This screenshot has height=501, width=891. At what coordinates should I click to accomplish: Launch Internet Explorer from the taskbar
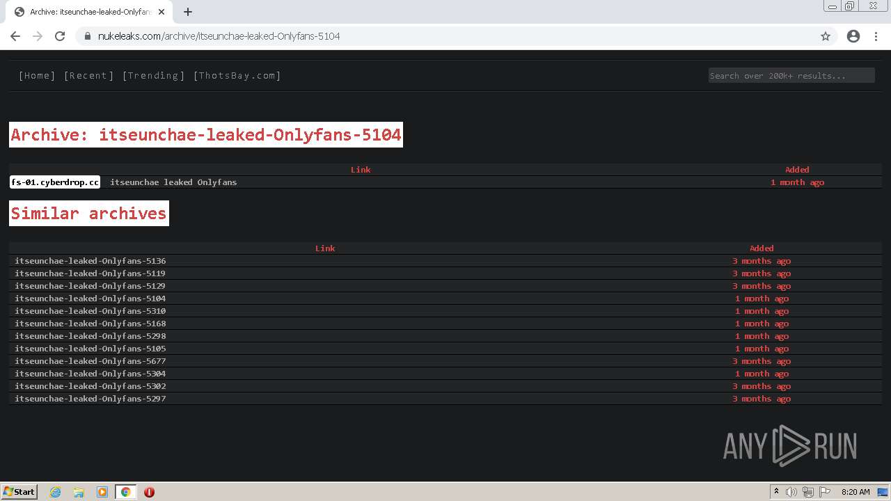tap(56, 492)
